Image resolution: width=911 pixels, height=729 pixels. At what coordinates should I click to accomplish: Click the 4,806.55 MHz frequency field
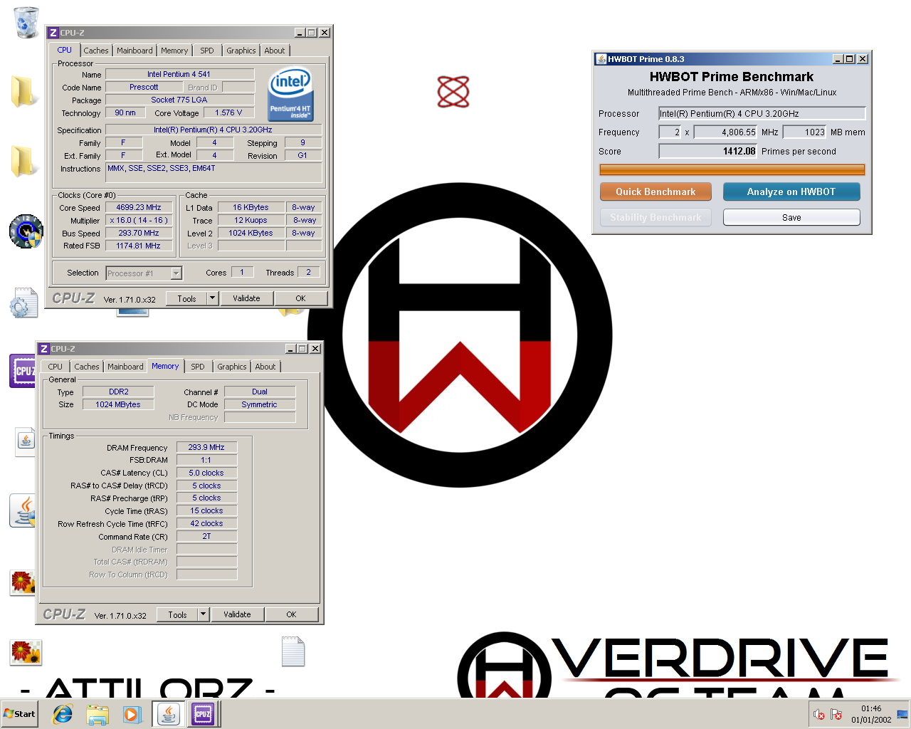(x=726, y=132)
